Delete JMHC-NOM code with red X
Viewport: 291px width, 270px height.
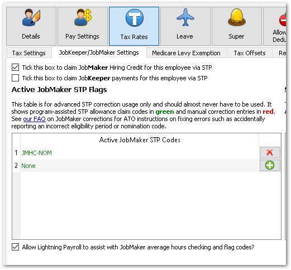270,152
